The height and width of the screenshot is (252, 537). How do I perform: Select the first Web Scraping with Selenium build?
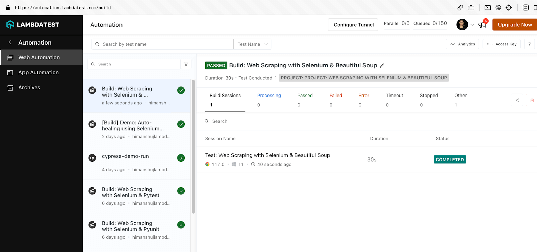coord(137,96)
